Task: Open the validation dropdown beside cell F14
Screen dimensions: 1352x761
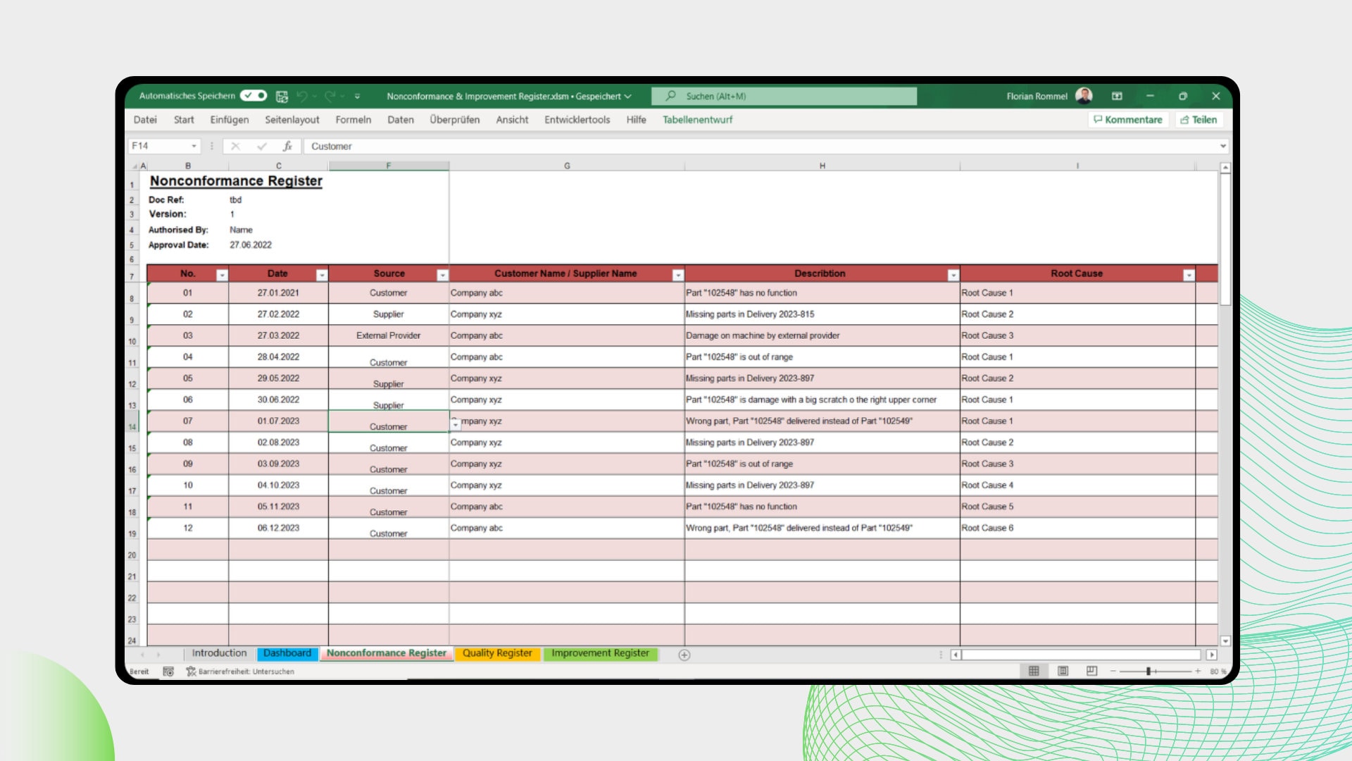Action: point(456,423)
